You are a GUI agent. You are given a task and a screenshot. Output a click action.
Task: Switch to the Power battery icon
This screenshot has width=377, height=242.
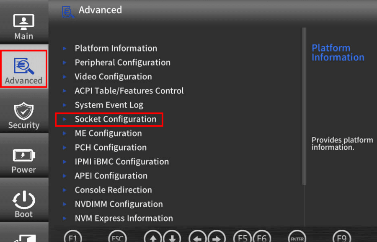coord(24,155)
